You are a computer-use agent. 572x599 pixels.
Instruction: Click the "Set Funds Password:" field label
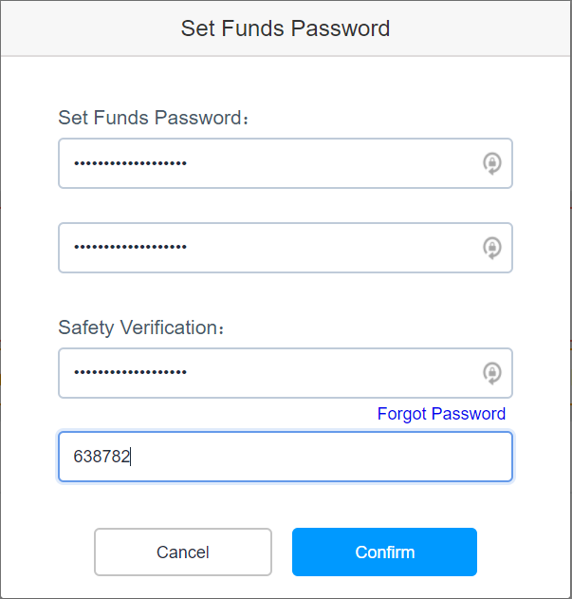(153, 118)
